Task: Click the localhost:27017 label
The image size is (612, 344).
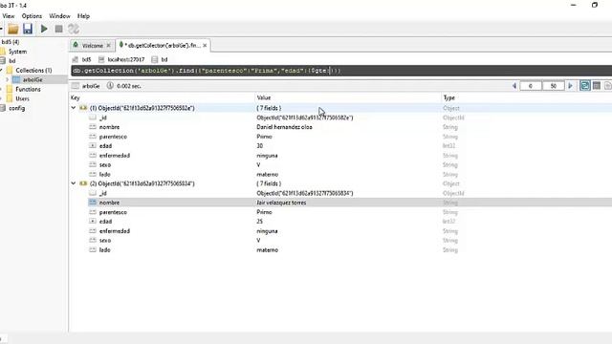Action: [x=126, y=59]
